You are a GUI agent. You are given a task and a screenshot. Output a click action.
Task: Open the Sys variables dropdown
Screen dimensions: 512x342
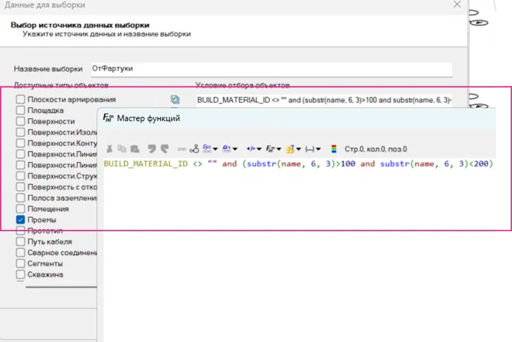[x=210, y=149]
